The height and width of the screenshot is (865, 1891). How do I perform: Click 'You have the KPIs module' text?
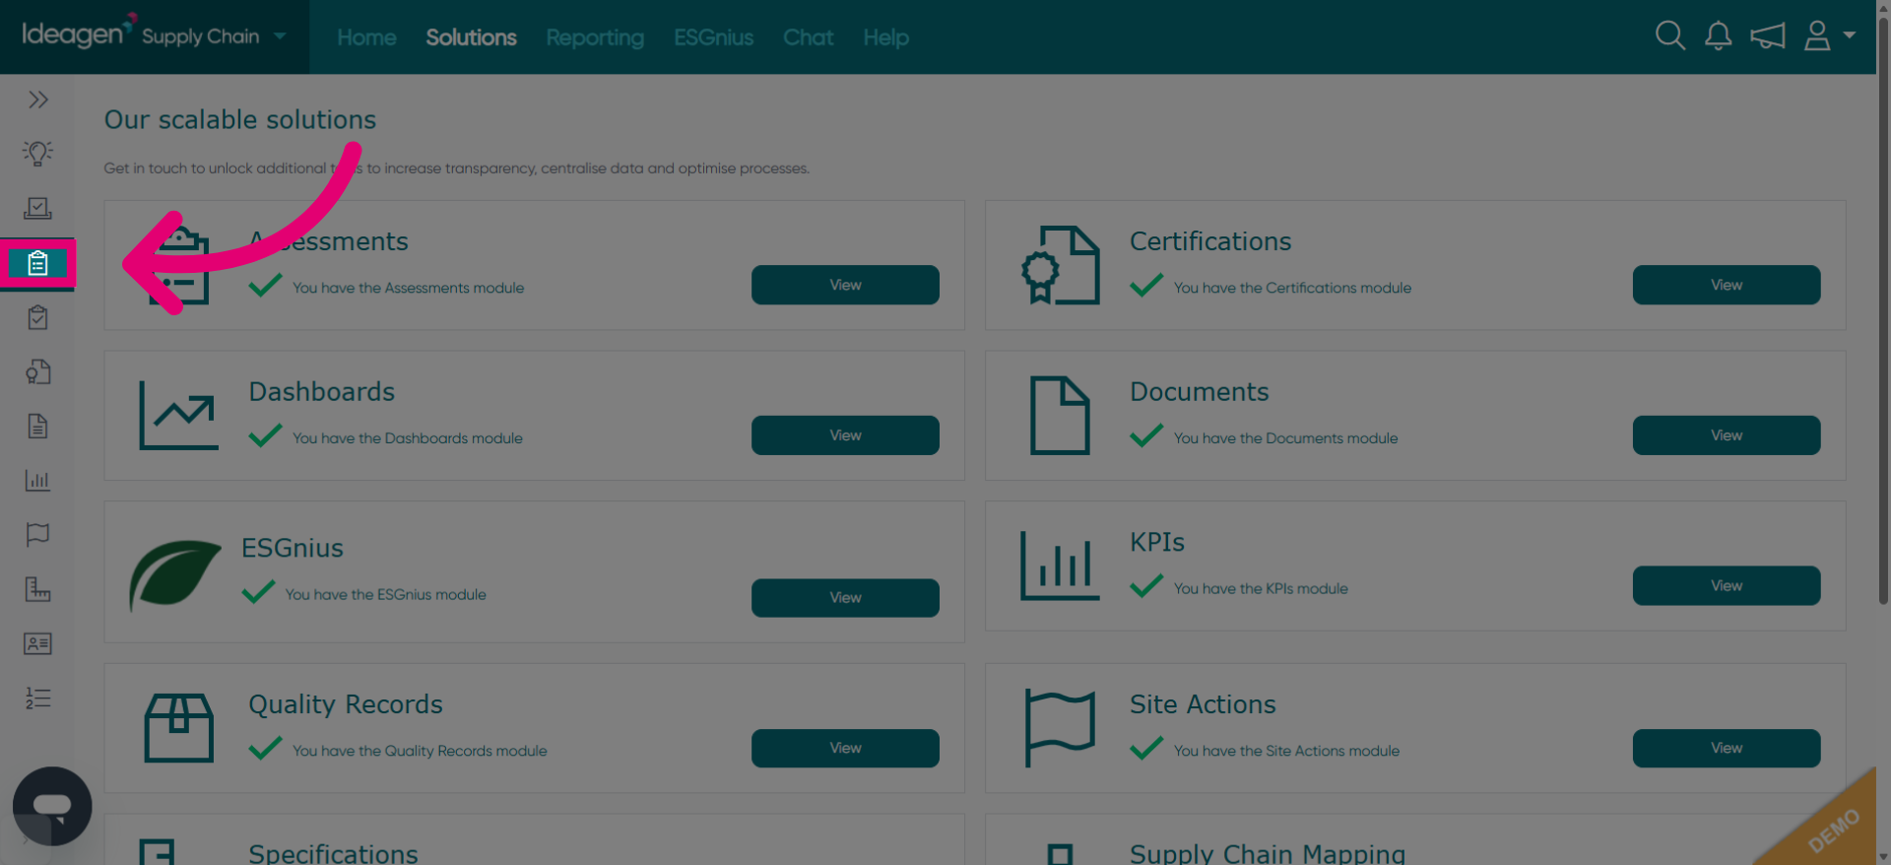(x=1261, y=589)
